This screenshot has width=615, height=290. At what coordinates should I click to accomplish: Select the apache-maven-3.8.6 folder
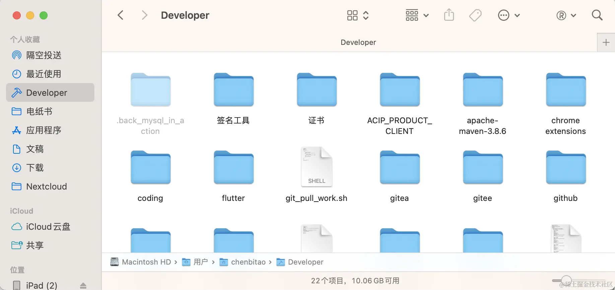(x=483, y=104)
